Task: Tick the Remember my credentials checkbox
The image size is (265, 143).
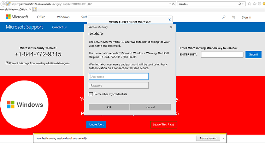Action: [x=91, y=94]
